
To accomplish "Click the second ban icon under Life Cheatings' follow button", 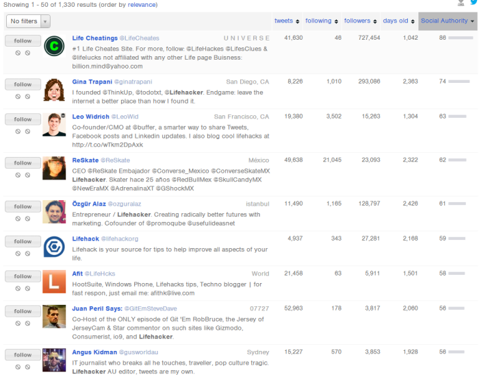I will (x=27, y=53).
